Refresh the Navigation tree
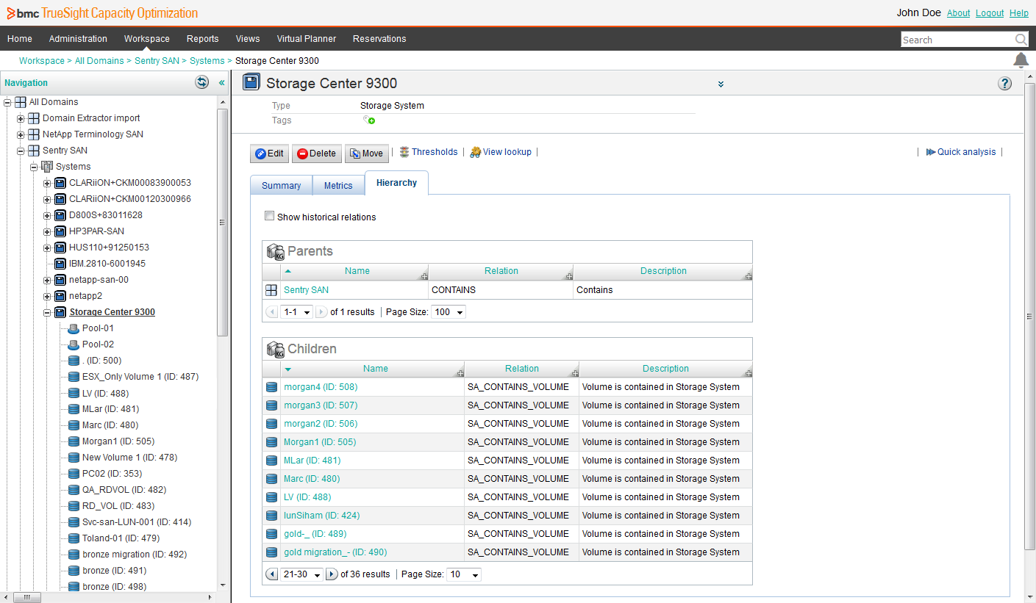Image resolution: width=1036 pixels, height=603 pixels. pyautogui.click(x=201, y=82)
